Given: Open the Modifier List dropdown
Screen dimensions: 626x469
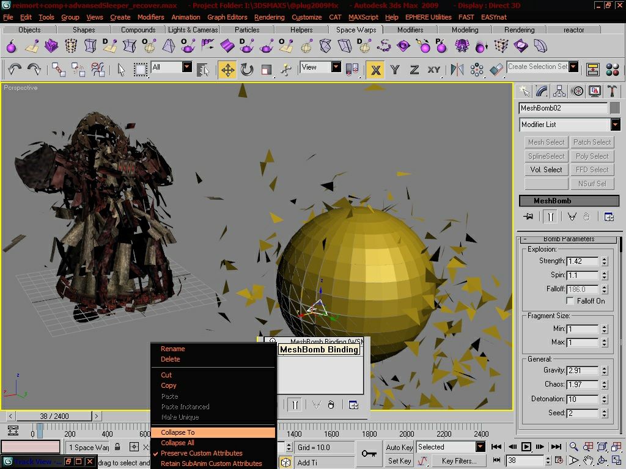Looking at the screenshot, I should pyautogui.click(x=570, y=125).
